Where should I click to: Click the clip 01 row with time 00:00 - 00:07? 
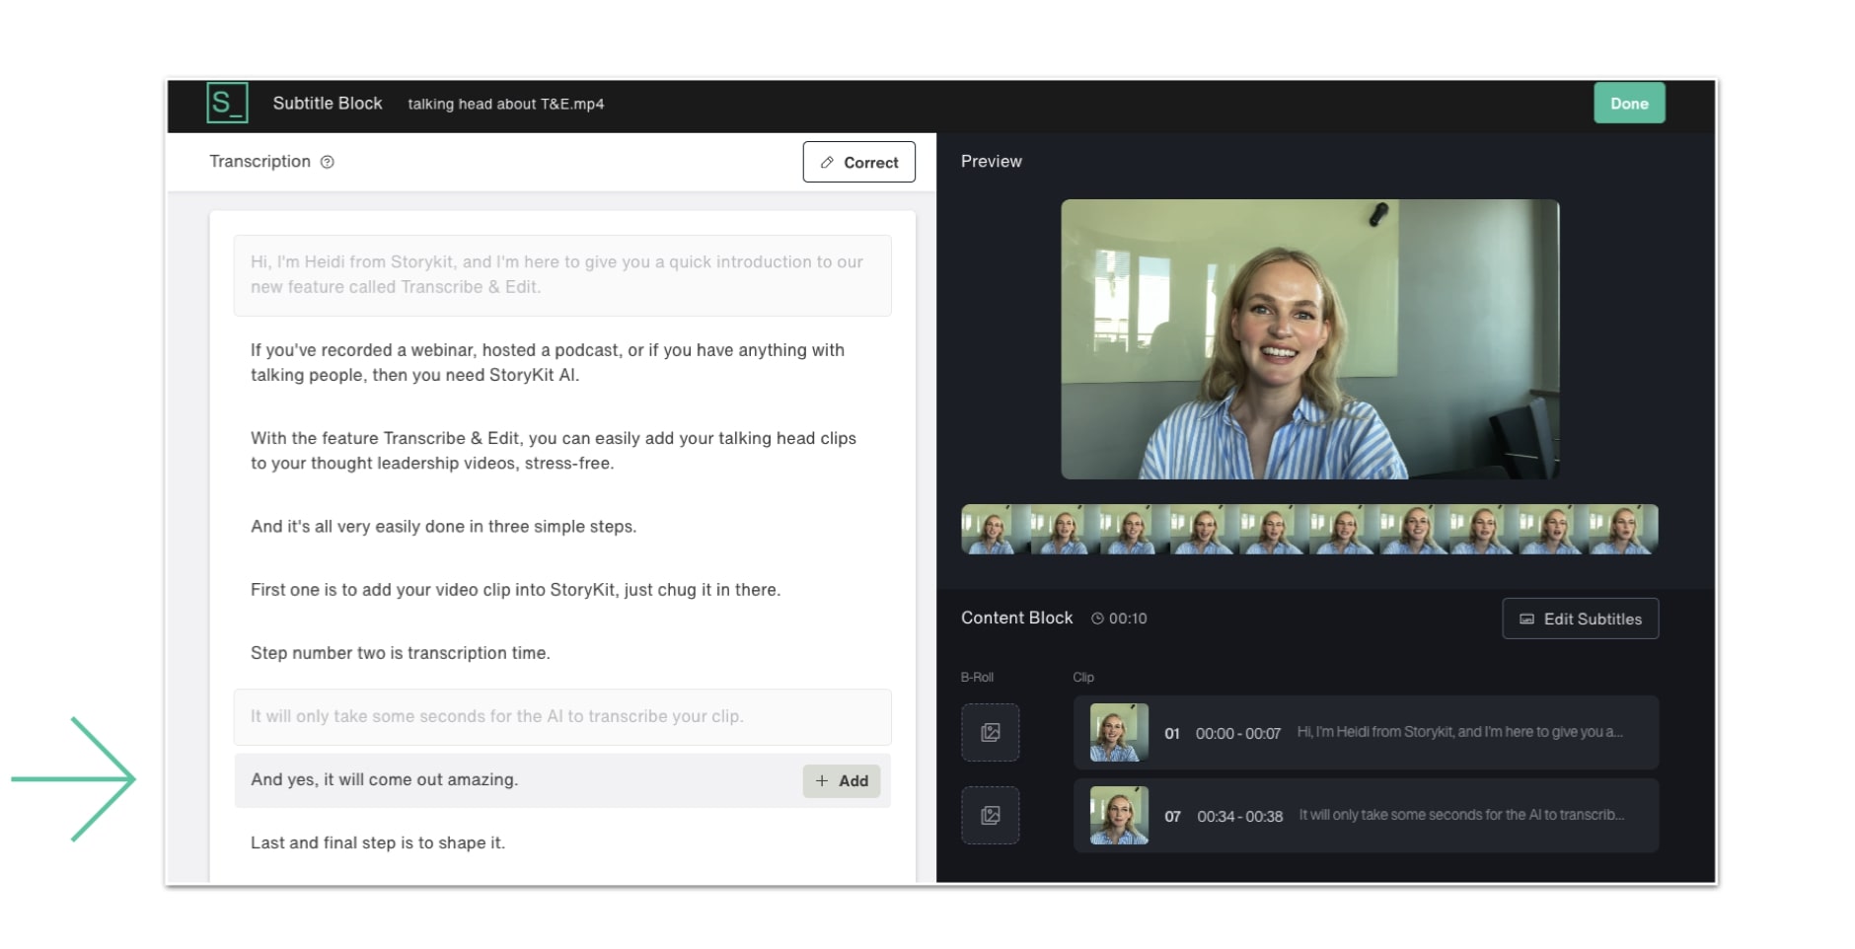[1366, 732]
